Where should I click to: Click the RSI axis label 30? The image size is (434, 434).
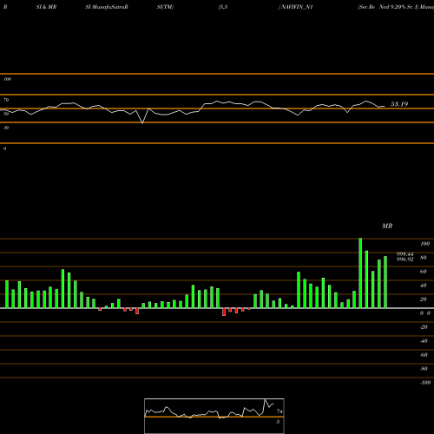(x=6, y=128)
